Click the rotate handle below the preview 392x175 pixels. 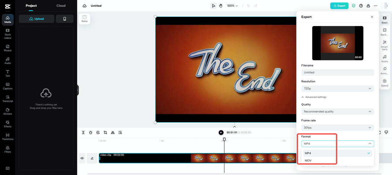[235, 127]
